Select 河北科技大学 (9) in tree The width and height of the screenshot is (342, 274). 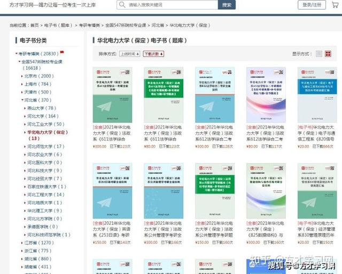[x=44, y=171]
